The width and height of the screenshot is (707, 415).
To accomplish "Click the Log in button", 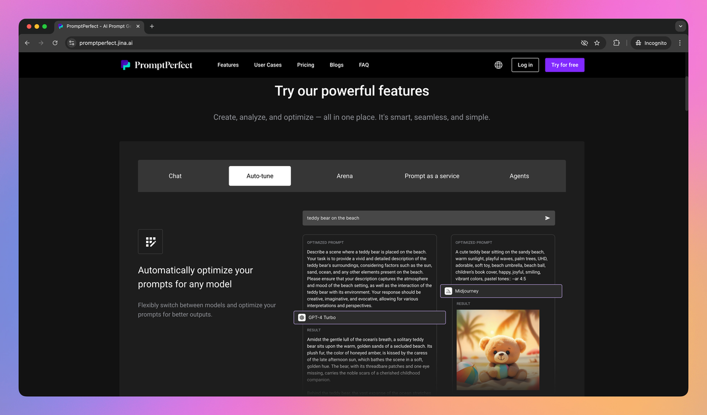I will pyautogui.click(x=525, y=65).
